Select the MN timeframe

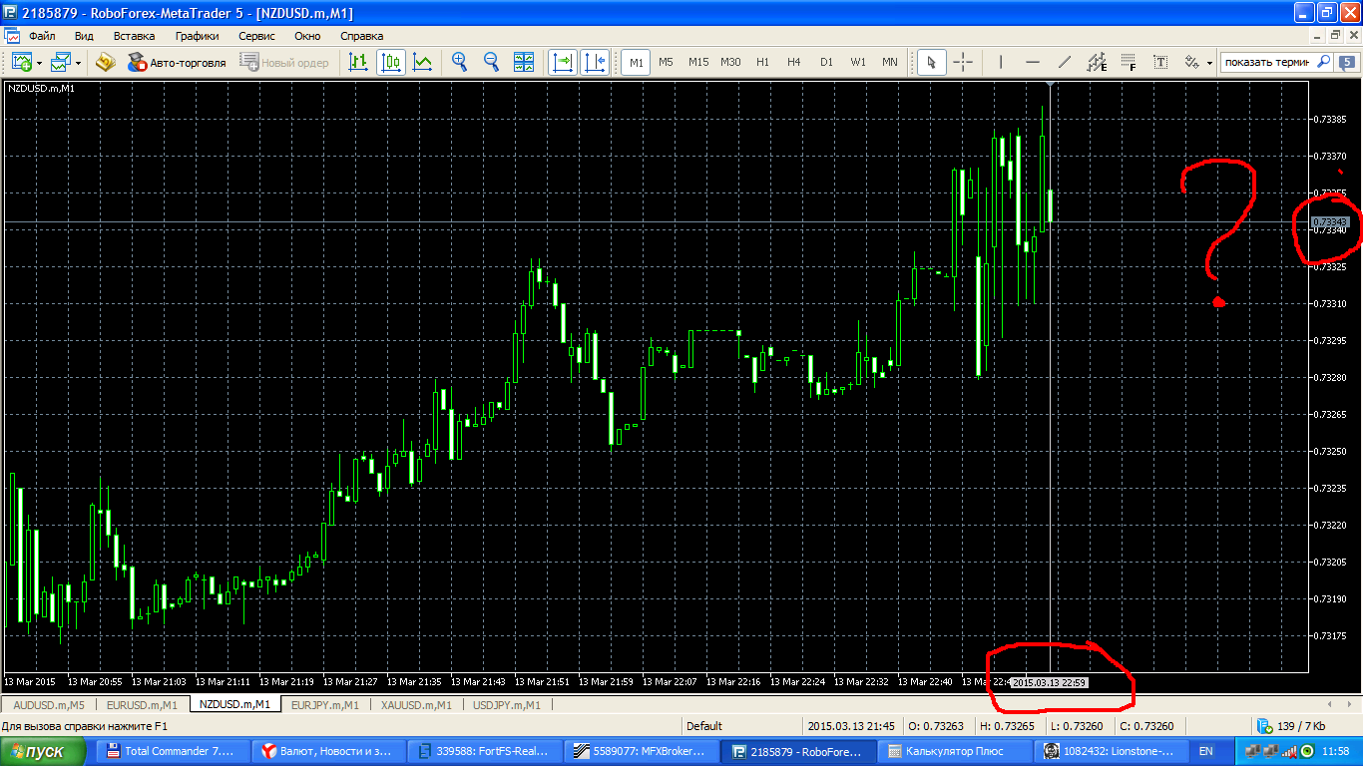[x=890, y=62]
